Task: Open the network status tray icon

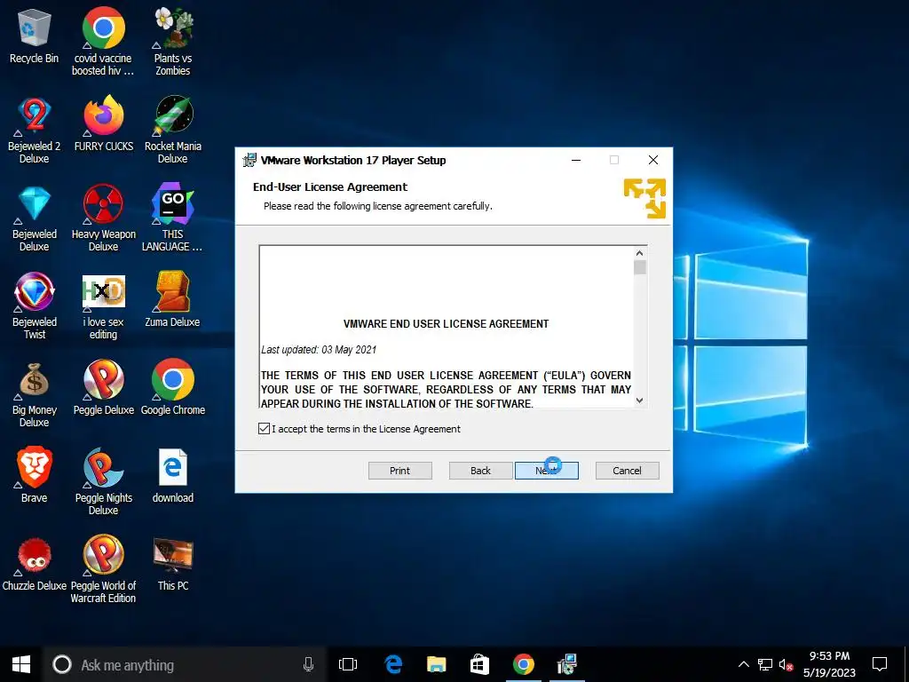Action: [765, 664]
